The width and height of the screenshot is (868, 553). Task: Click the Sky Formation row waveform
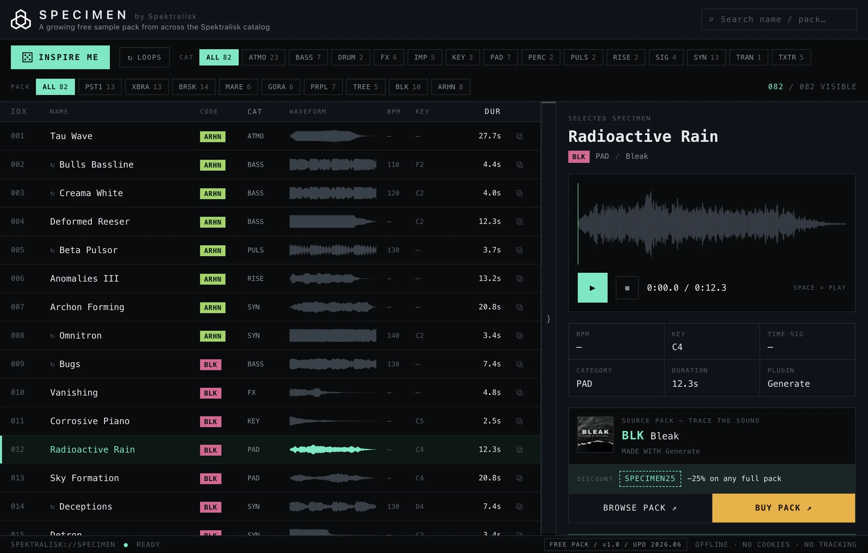click(x=333, y=478)
